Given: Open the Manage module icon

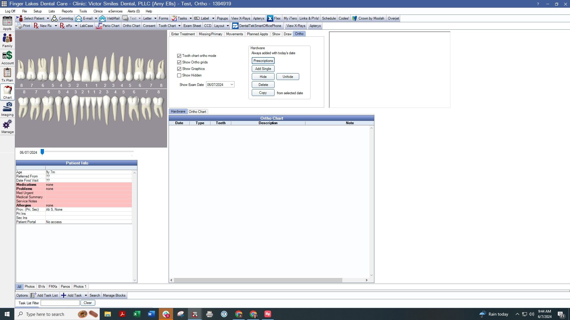Looking at the screenshot, I should pyautogui.click(x=7, y=126).
